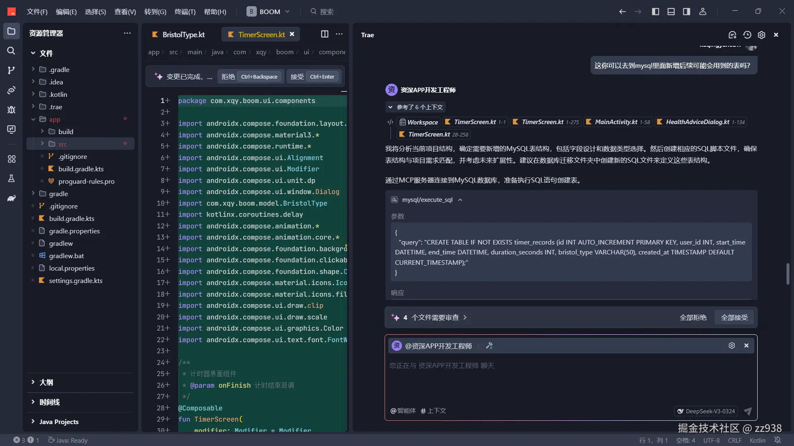Image resolution: width=794 pixels, height=446 pixels.
Task: Open agent settings gear in chat input
Action: tap(732, 345)
